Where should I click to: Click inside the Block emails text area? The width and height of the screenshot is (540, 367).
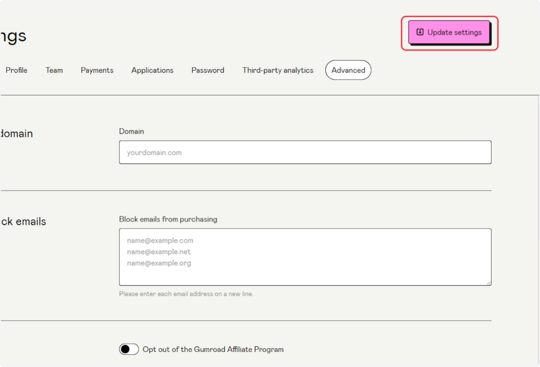305,256
